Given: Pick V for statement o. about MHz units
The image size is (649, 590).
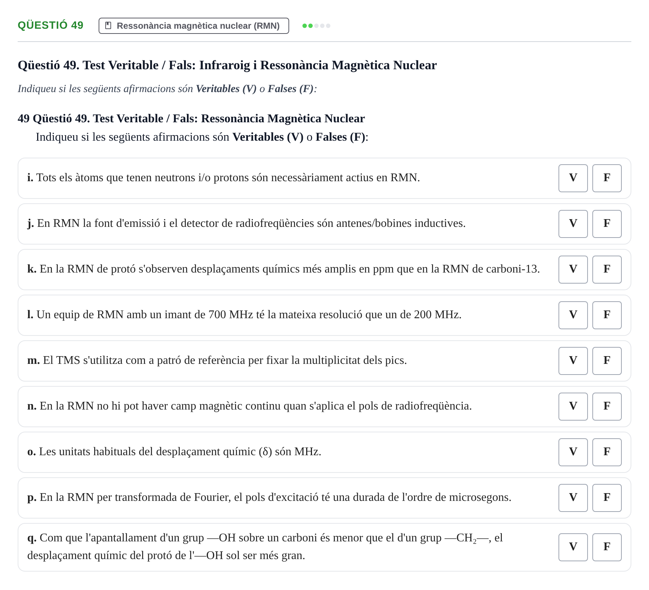Looking at the screenshot, I should pos(573,452).
